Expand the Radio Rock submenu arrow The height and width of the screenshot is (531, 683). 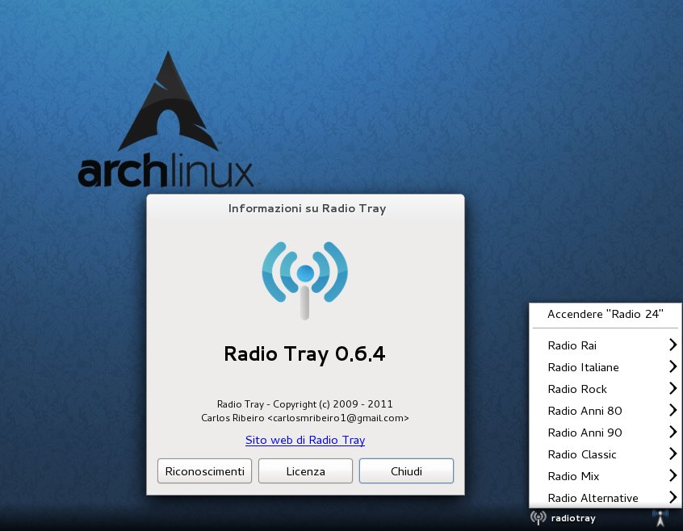[673, 388]
